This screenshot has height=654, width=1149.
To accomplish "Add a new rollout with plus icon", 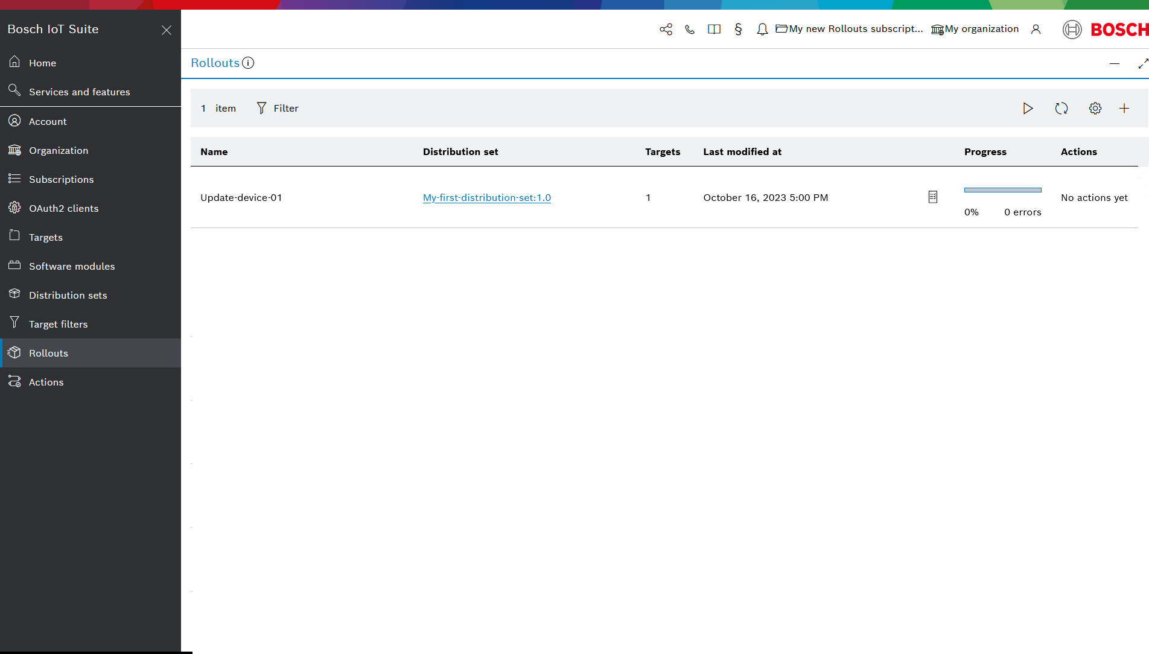I will click(1124, 109).
